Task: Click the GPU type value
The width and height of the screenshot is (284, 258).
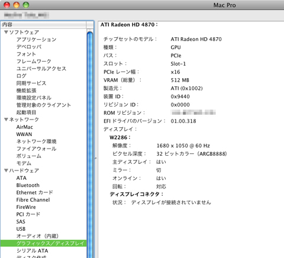Action: tap(176, 47)
